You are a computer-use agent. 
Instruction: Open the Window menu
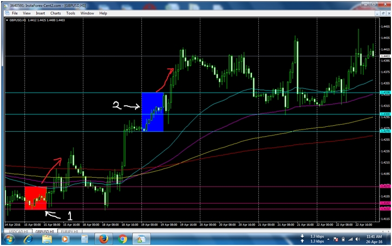[87, 13]
